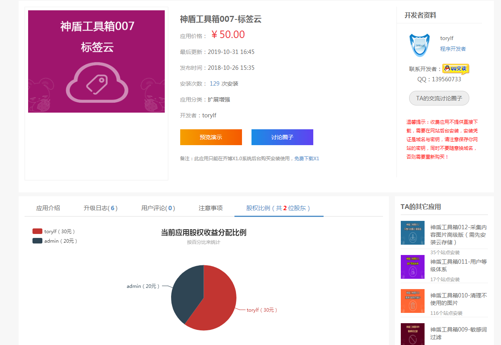The height and width of the screenshot is (345, 501).
Task: Switch to the 应用介绍 tab
Action: point(48,208)
